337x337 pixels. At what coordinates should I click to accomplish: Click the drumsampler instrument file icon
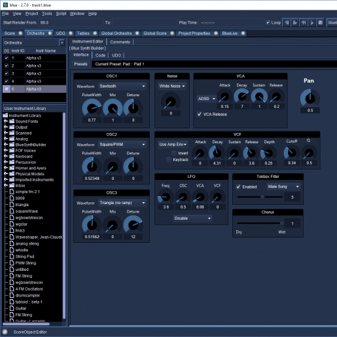click(x=12, y=295)
